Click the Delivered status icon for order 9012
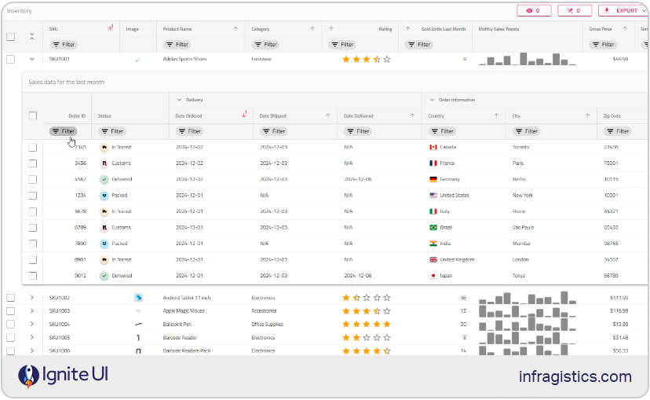Screen dimensions: 650x400 click(x=104, y=276)
